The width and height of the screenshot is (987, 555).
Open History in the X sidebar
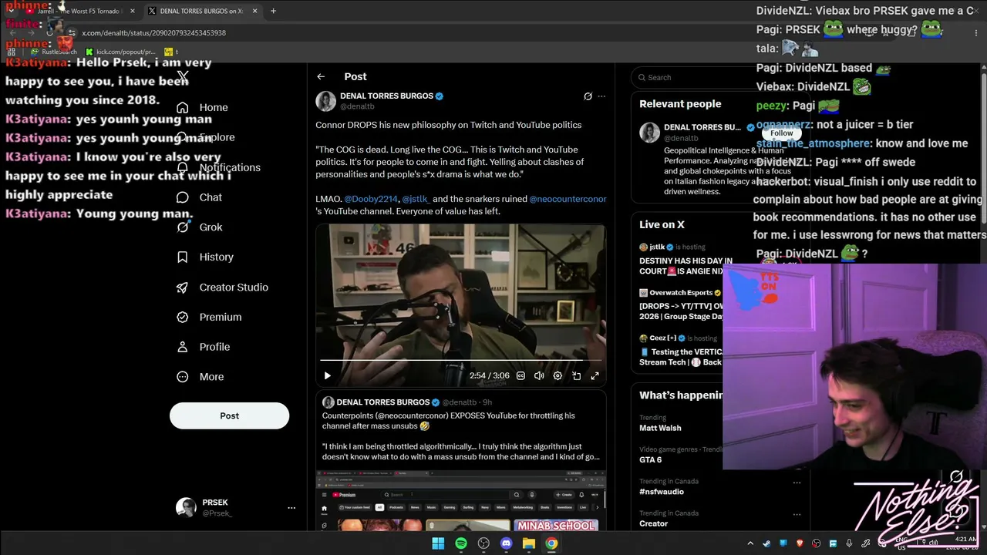point(204,257)
